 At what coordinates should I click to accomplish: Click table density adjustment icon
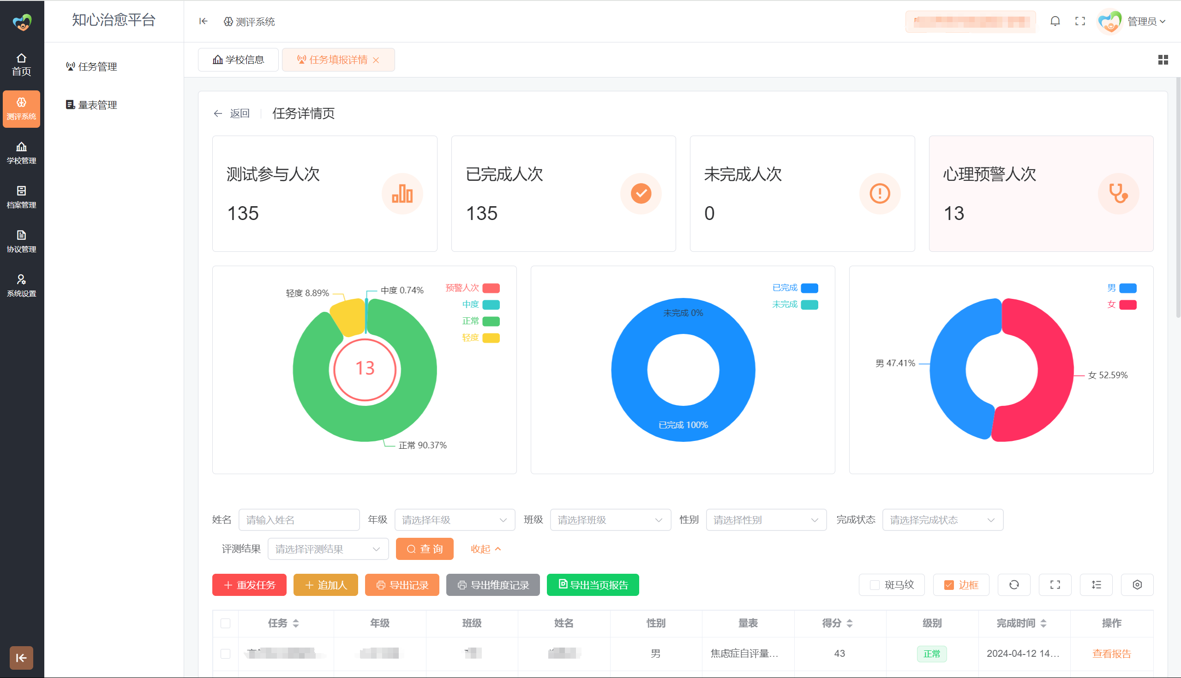click(x=1096, y=585)
